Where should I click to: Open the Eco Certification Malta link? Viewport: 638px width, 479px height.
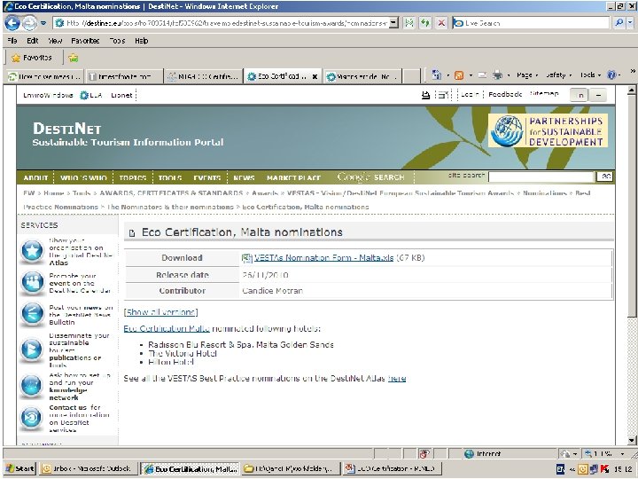[x=167, y=328]
